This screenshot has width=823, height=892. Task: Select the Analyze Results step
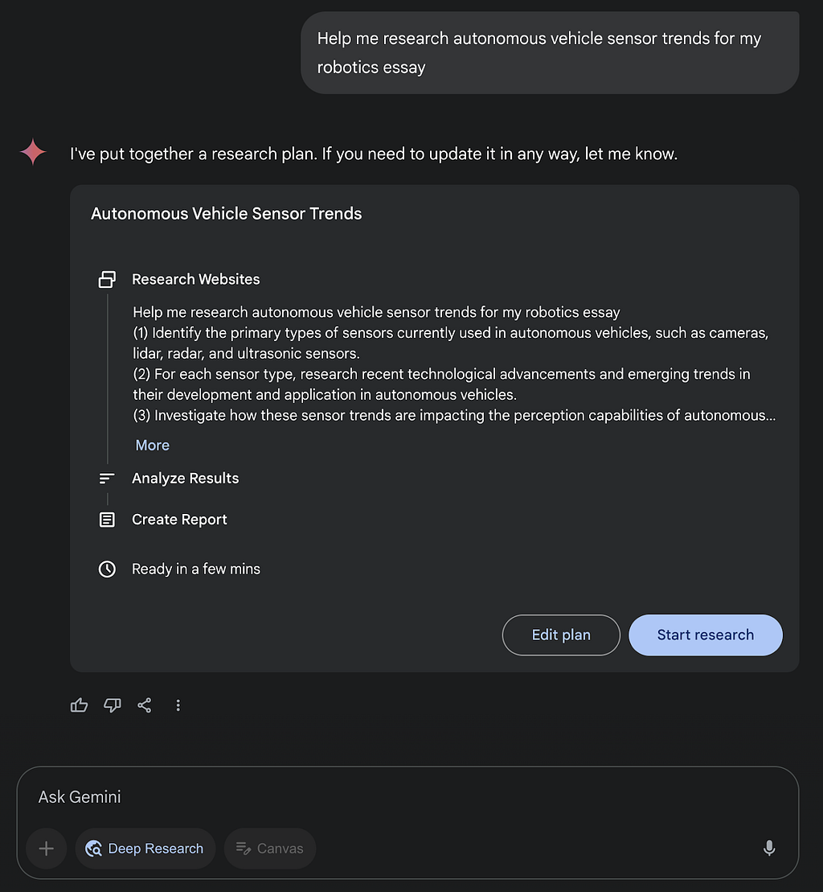point(186,479)
